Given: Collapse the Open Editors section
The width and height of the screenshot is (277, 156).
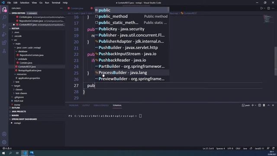Looking at the screenshot, I should [18, 13].
